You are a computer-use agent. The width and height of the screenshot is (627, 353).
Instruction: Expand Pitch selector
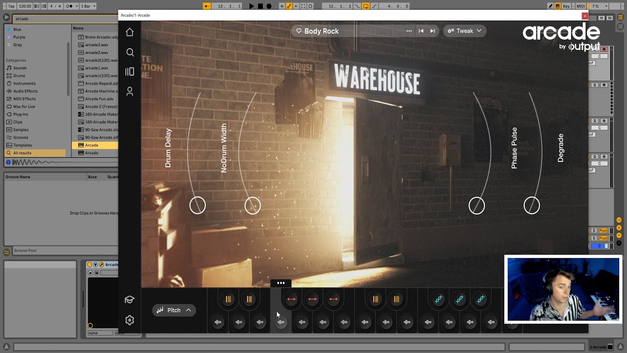pos(174,310)
